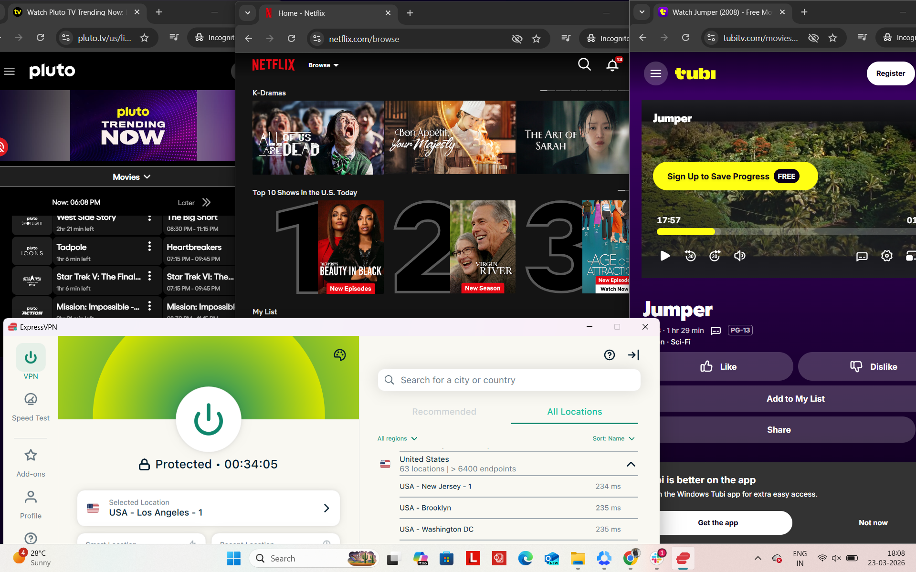Connect to USA - New Jersey - 1
Viewport: 916px width, 572px height.
tap(519, 487)
